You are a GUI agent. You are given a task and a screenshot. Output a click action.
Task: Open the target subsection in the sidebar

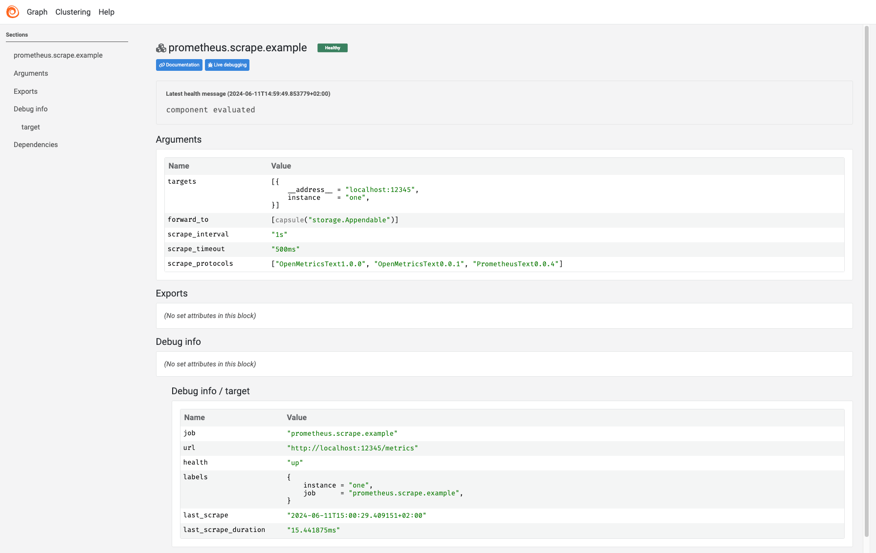(x=30, y=127)
